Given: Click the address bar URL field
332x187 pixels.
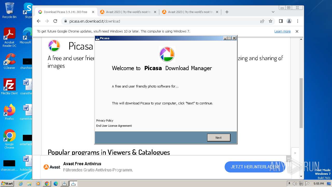Looking at the screenshot, I should [161, 21].
